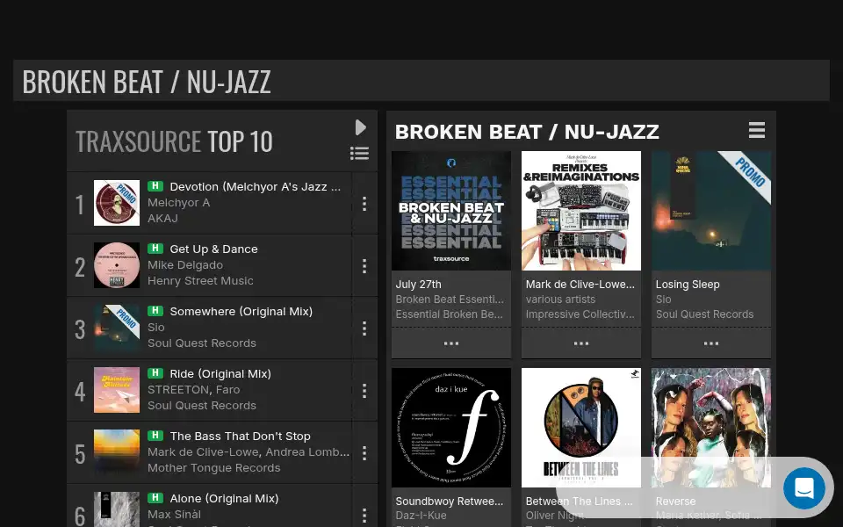Open options menu for Alone (Original Mix)

point(364,516)
